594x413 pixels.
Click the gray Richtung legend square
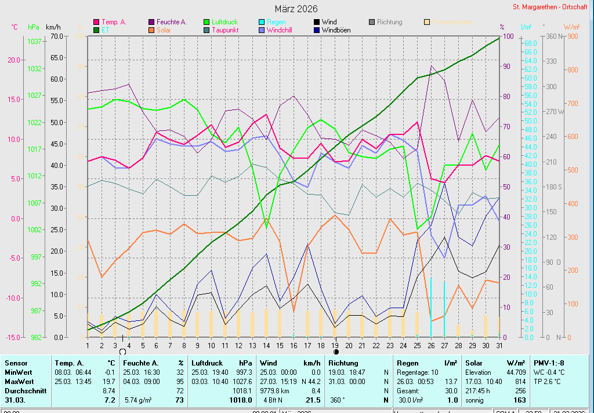point(372,22)
